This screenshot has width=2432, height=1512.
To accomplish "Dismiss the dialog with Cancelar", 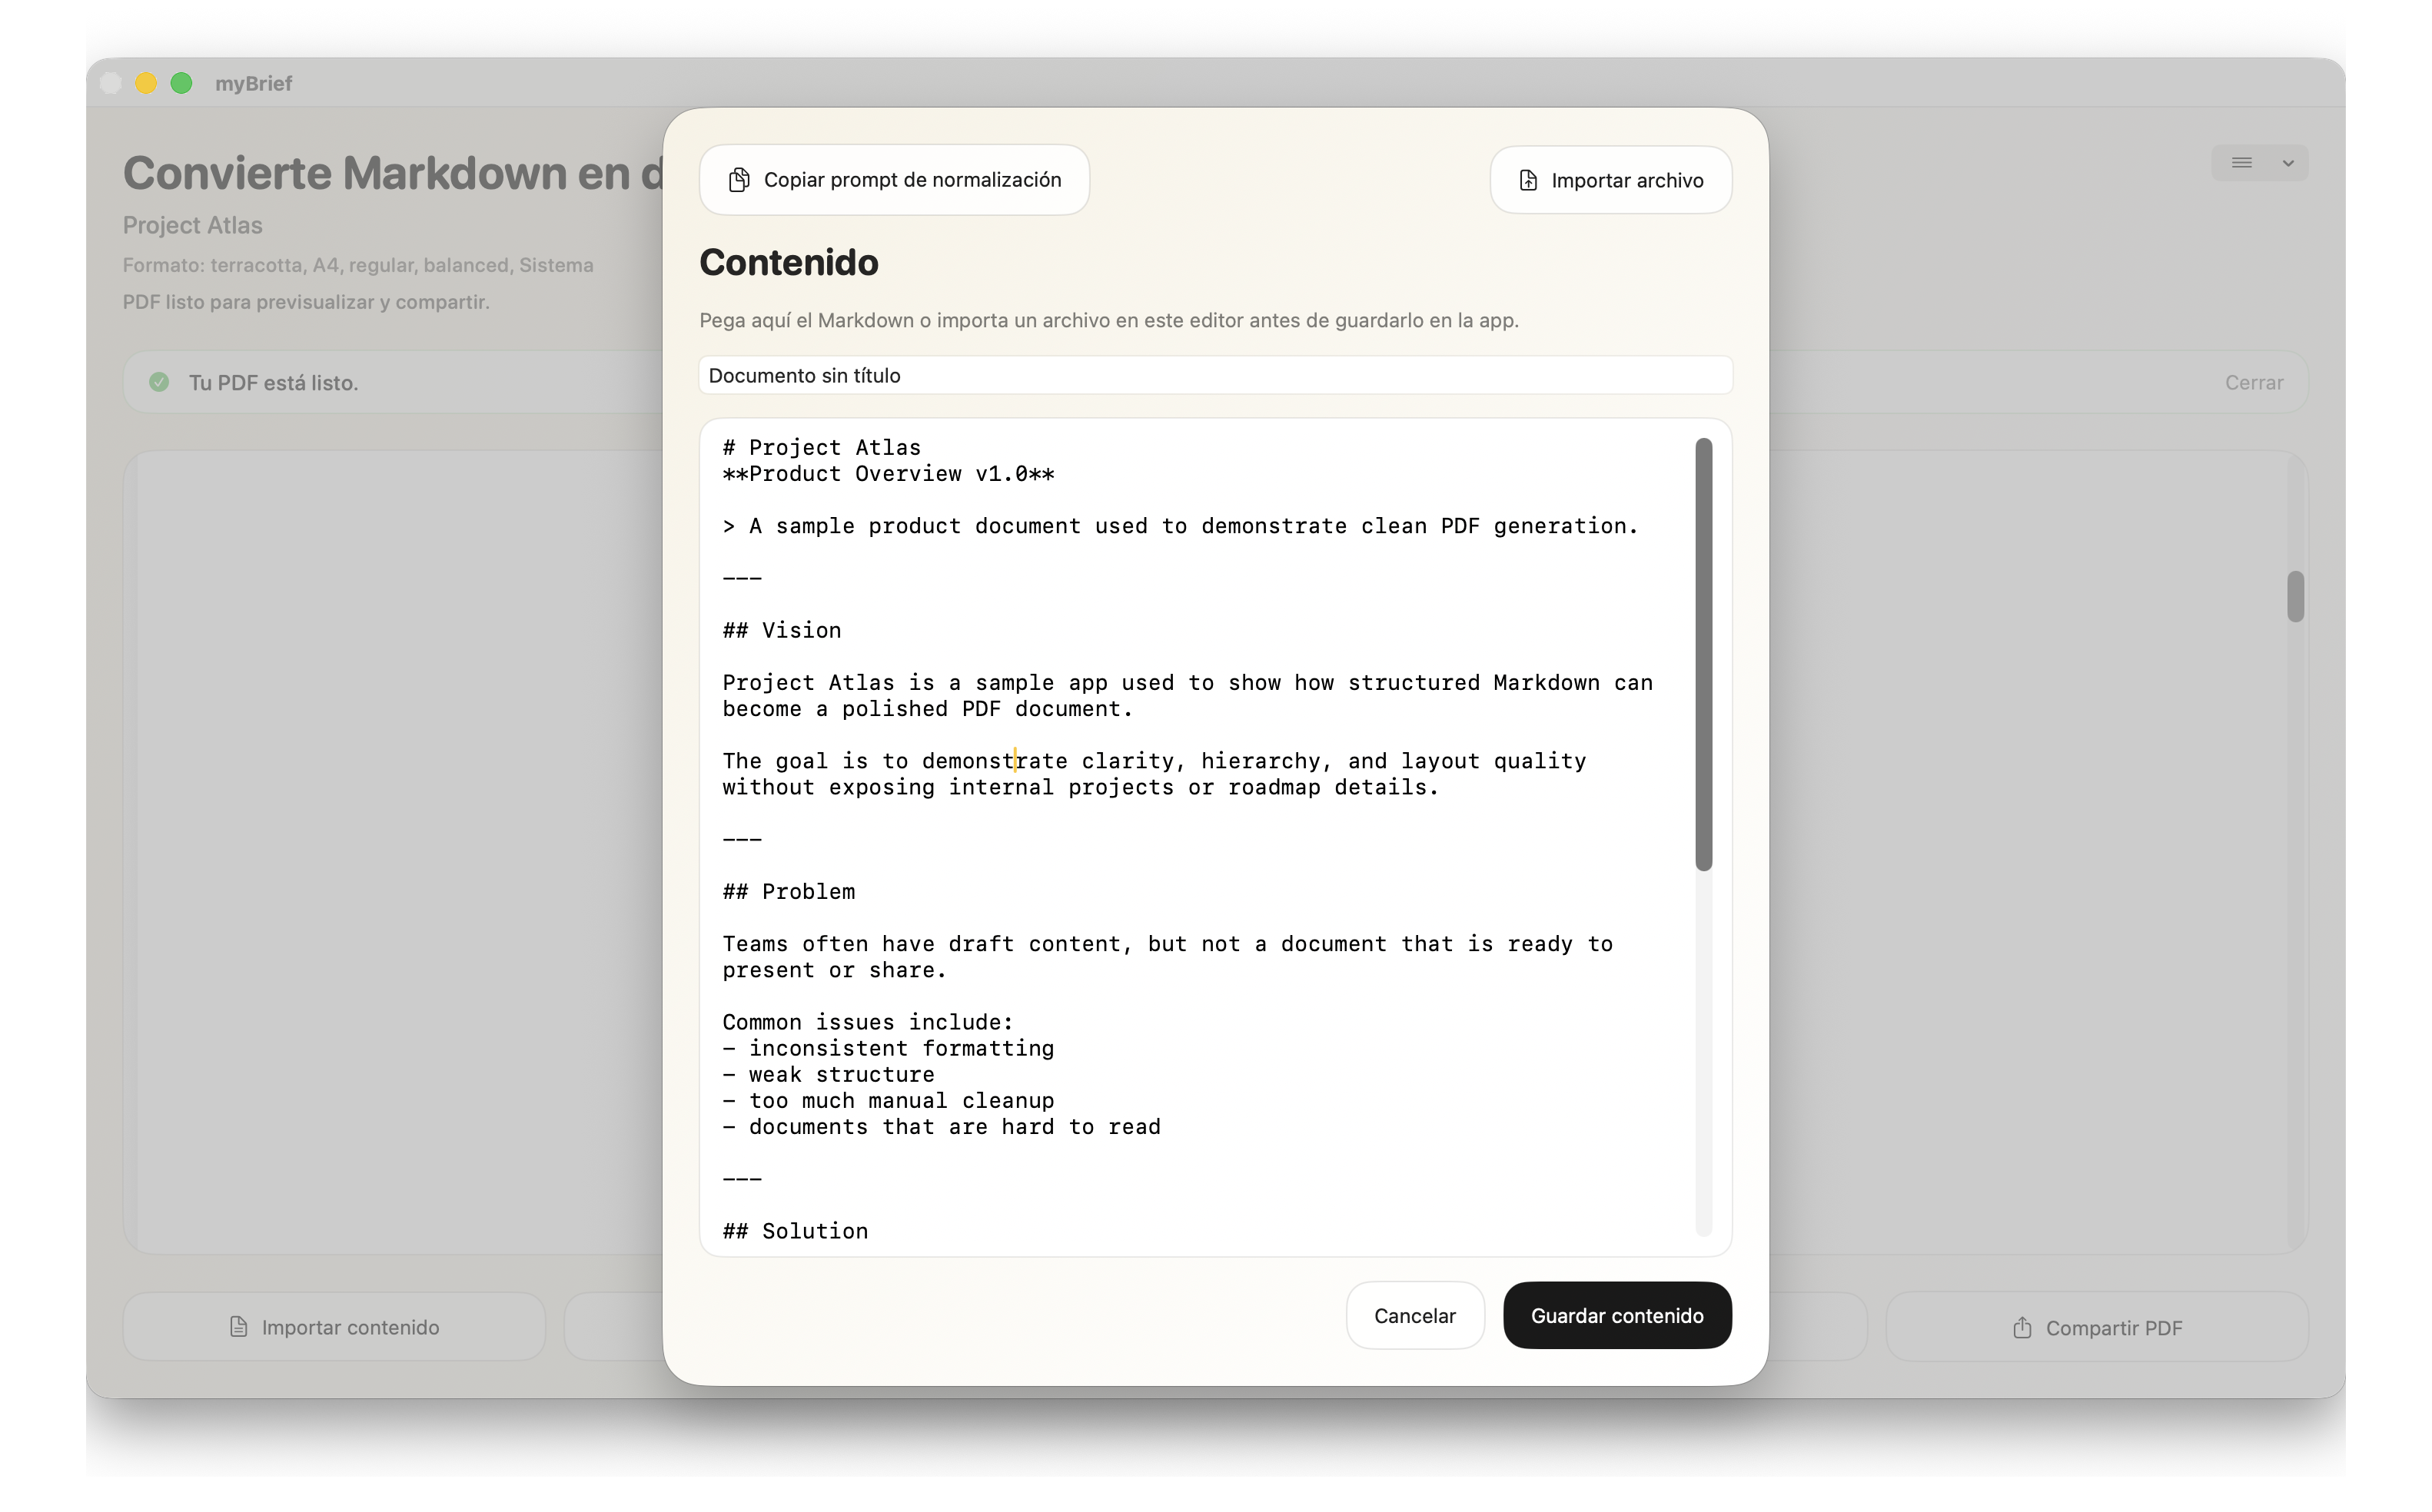I will coord(1414,1315).
